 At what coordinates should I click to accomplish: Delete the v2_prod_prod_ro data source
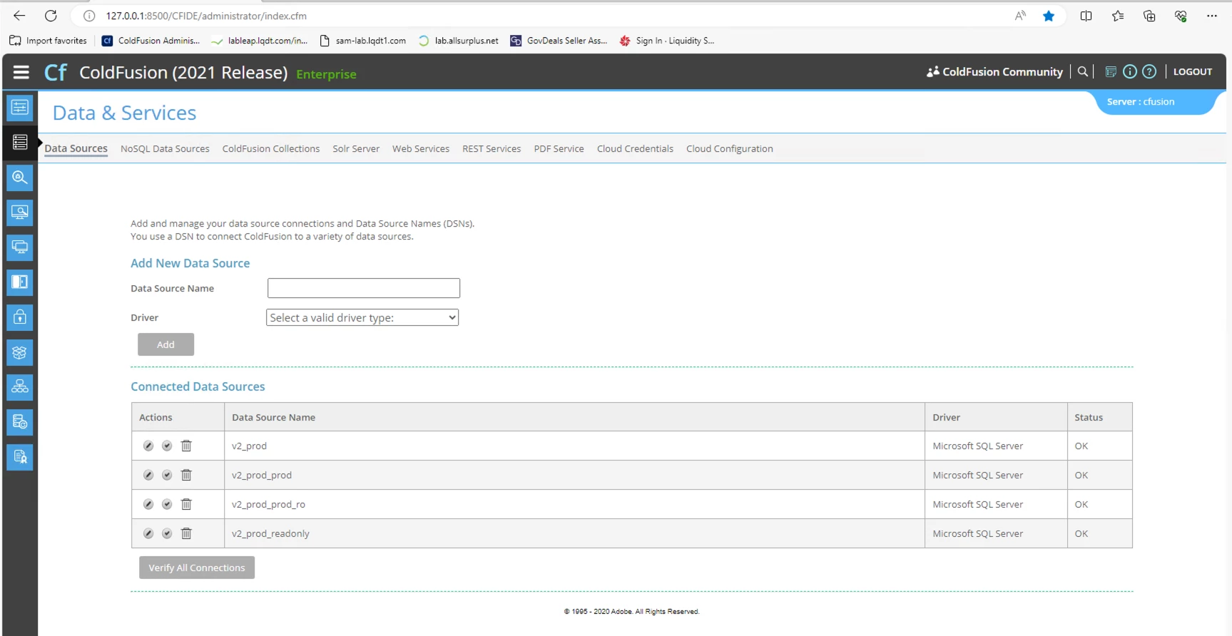point(186,504)
